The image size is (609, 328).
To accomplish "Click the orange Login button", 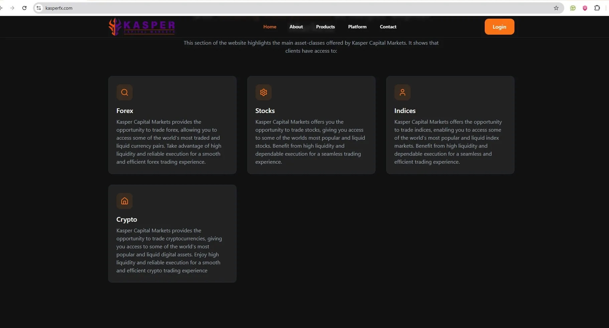I will [x=499, y=27].
